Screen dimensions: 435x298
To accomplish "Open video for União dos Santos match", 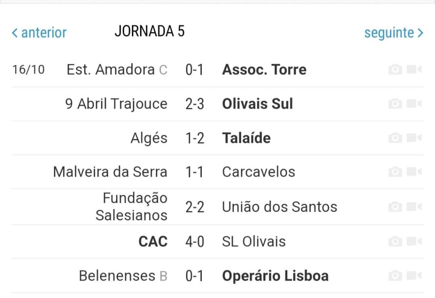I will (x=414, y=207).
